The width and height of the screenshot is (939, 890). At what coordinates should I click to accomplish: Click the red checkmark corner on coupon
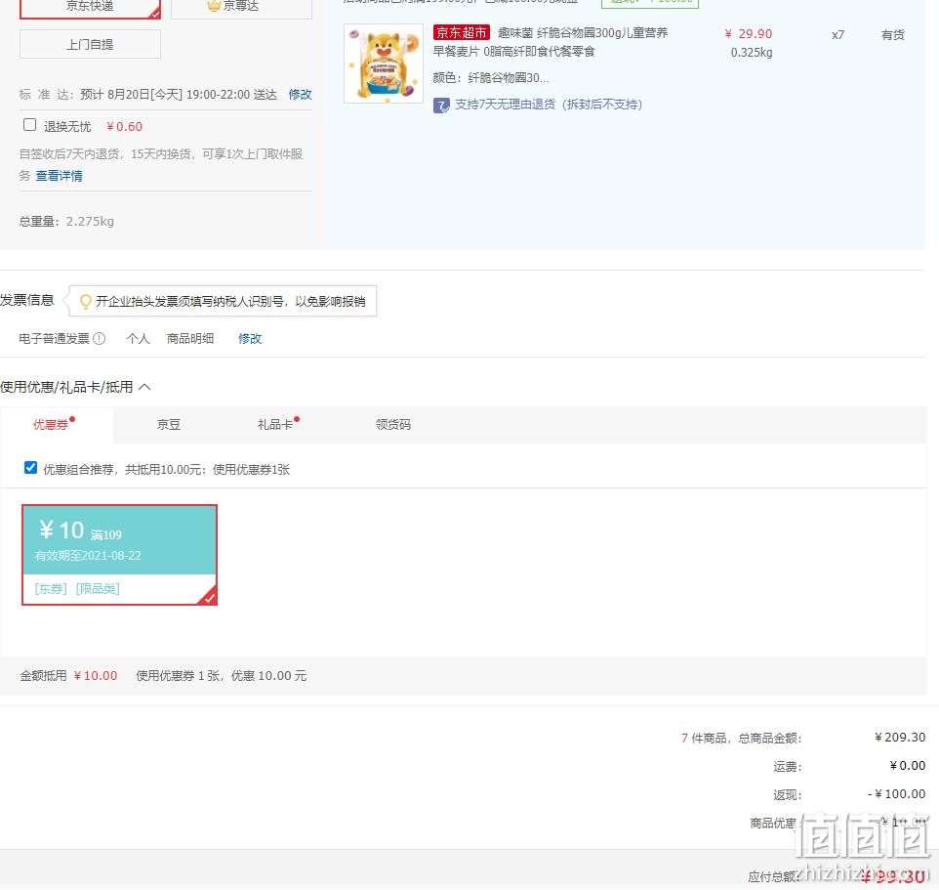209,597
